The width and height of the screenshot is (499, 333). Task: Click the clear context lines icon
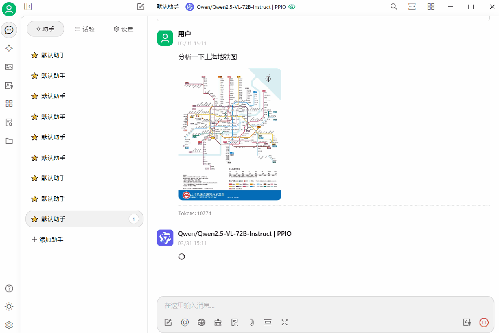click(x=268, y=322)
